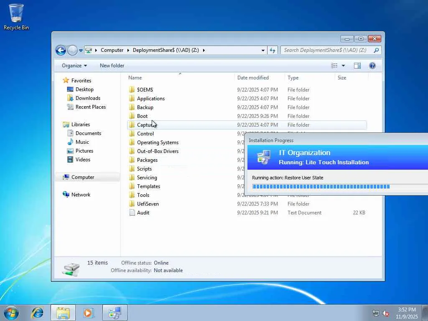Show the preview pane
Viewport: 428px width, 321px height.
(357, 66)
